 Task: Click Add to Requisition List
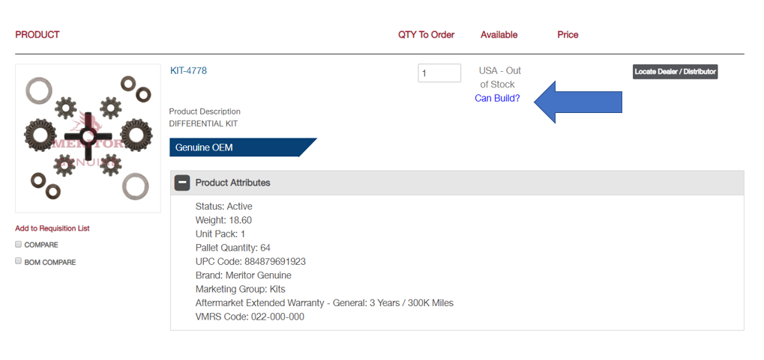(x=52, y=228)
